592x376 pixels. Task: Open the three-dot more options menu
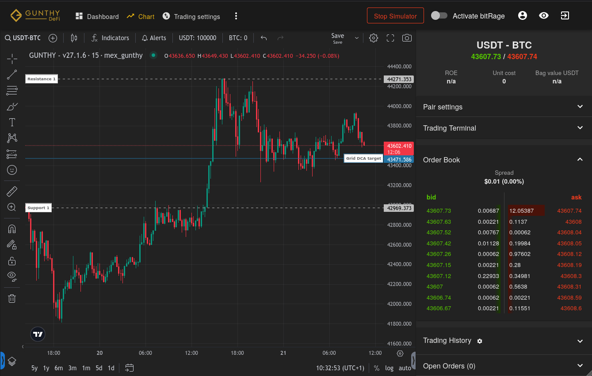click(236, 16)
